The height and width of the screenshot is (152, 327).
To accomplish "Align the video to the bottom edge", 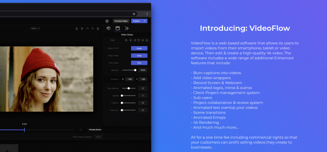I will click(147, 40).
